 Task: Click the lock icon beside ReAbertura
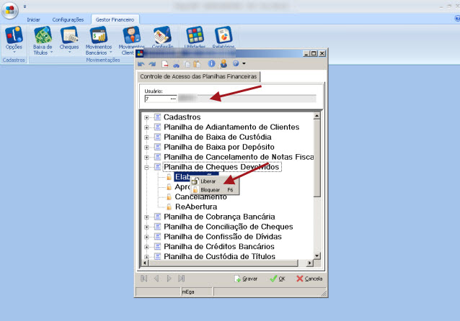coord(169,207)
